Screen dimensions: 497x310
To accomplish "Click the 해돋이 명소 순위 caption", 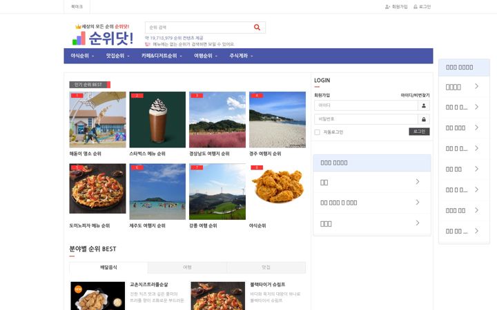I will pyautogui.click(x=86, y=154).
